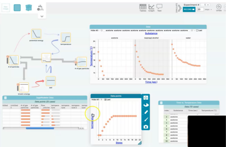Click the Time vs. Temperature Data table icon
Screen dimensions: 226x147
161,103
